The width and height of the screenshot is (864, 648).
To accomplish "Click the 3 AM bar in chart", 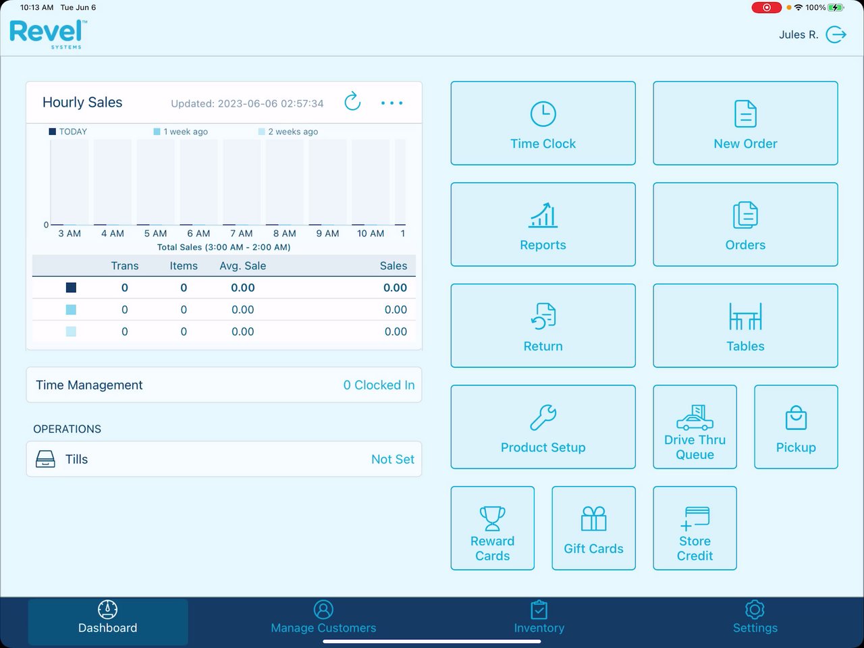I will [70, 182].
